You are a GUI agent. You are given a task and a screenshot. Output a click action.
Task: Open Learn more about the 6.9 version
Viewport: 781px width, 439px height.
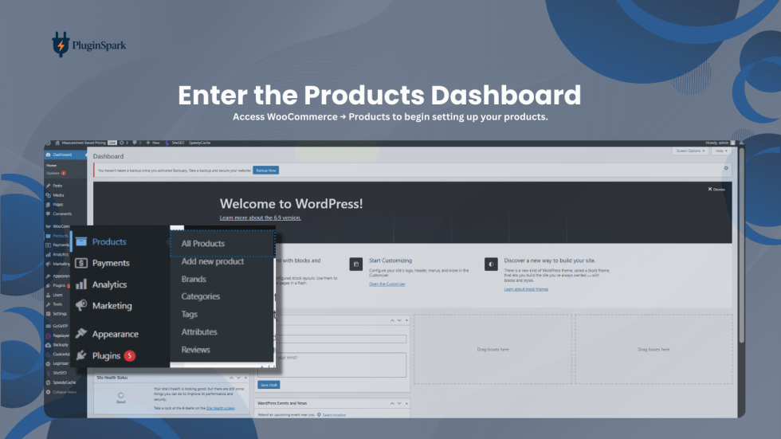[261, 218]
